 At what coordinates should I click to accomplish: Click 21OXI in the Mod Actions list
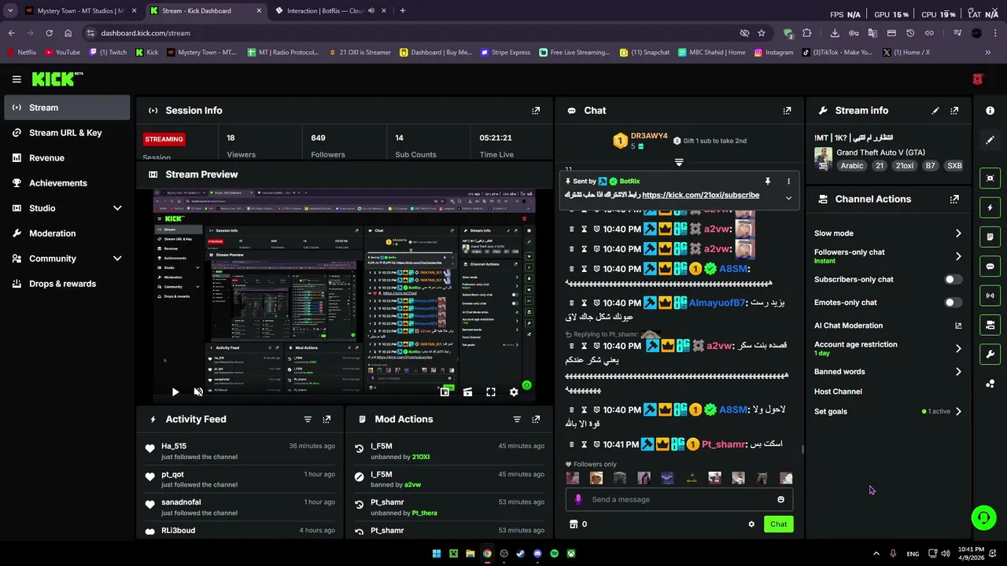click(x=421, y=458)
